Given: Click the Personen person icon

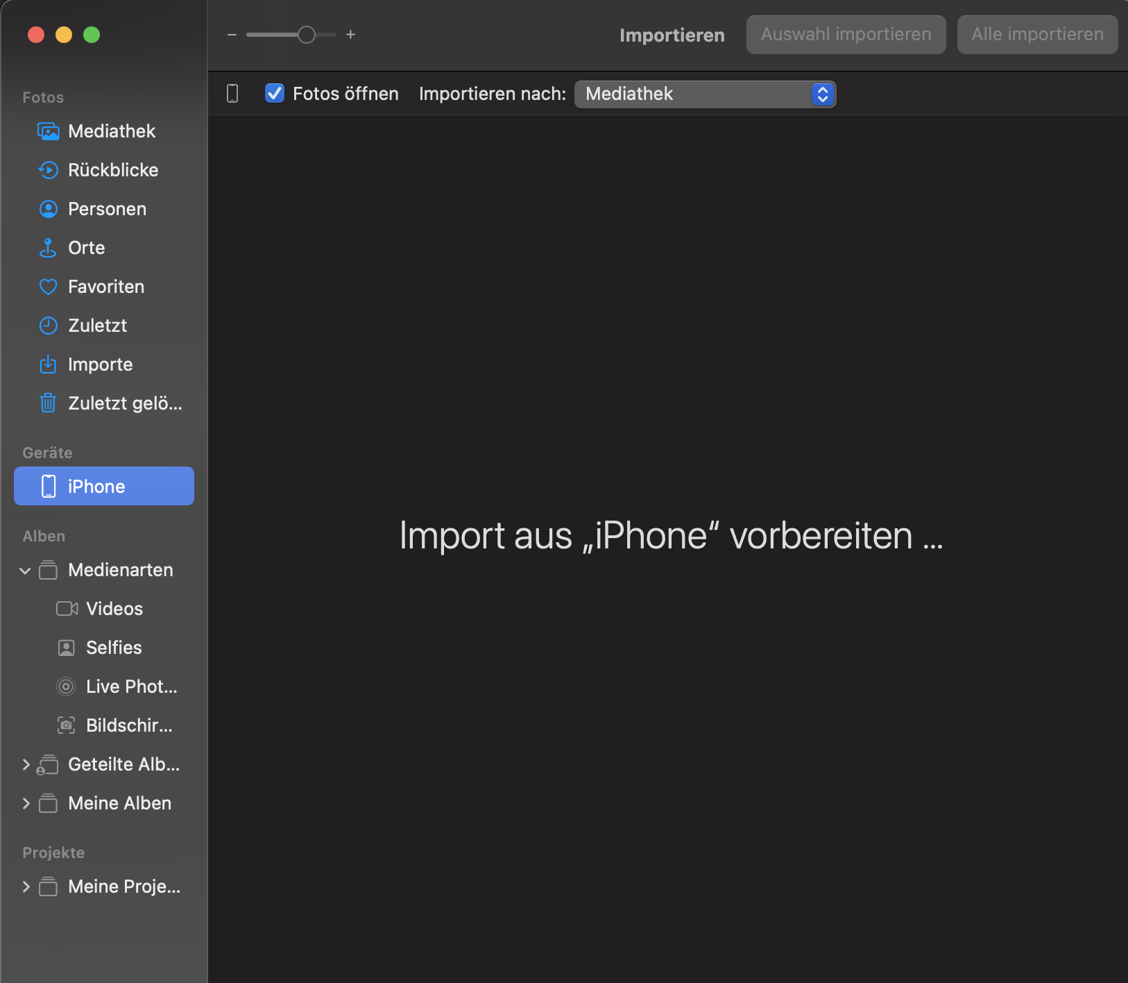Looking at the screenshot, I should pos(48,209).
